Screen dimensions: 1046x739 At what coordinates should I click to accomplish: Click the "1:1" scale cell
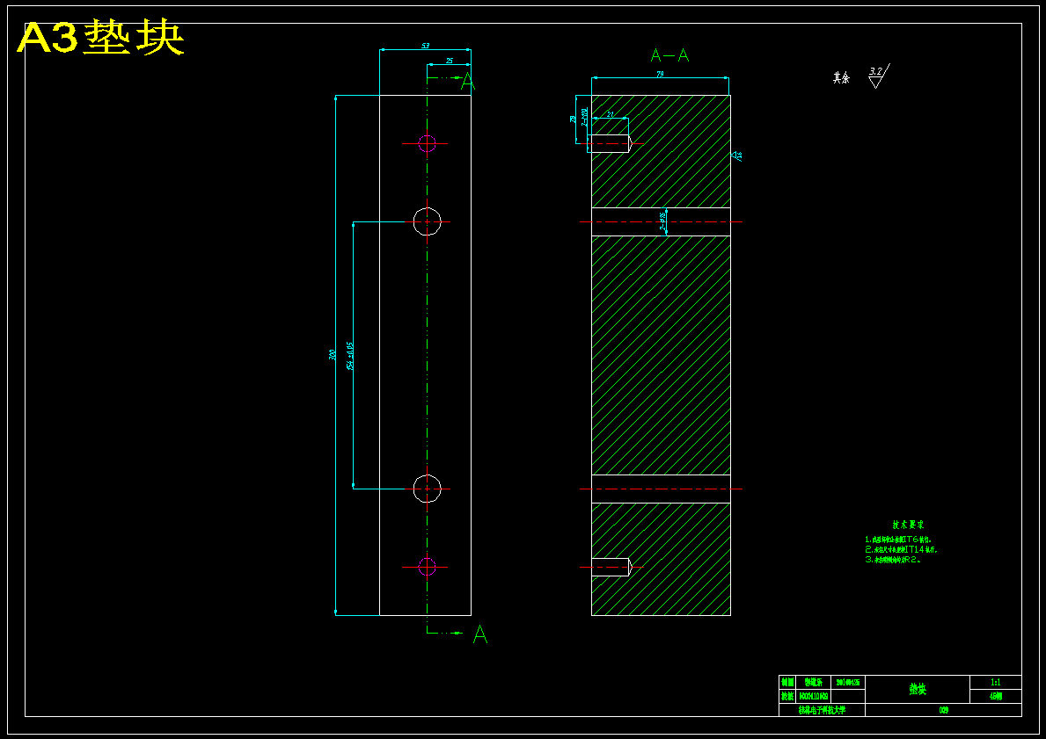995,683
